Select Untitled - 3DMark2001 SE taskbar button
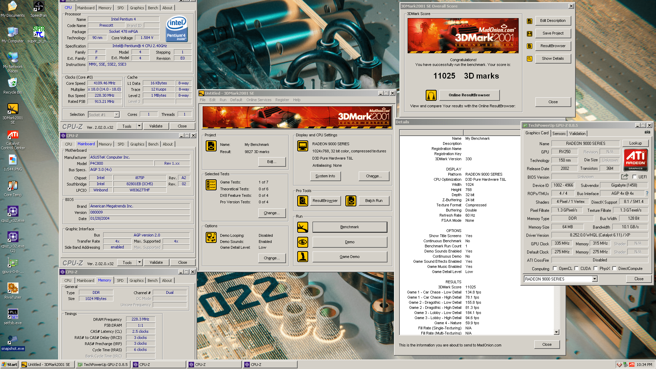The width and height of the screenshot is (656, 369). tap(47, 365)
